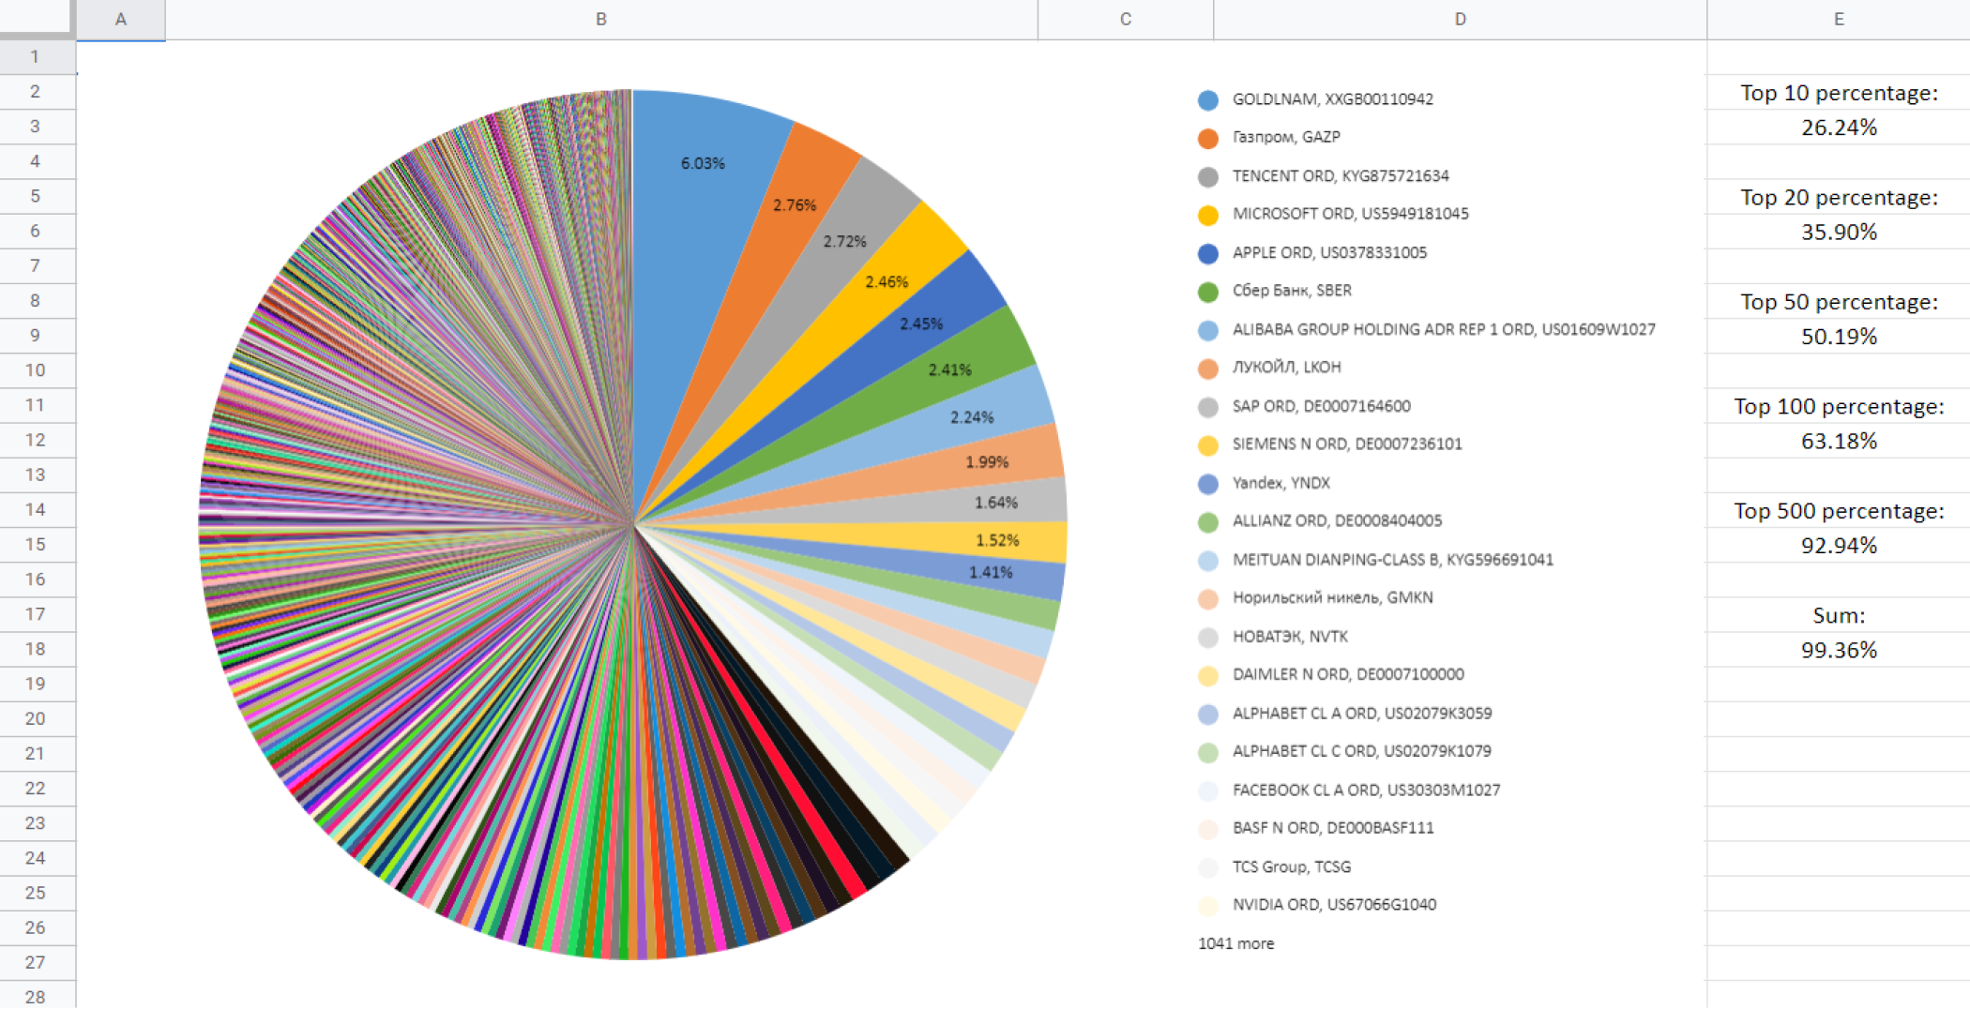Viewport: 1970px width, 1009px height.
Task: Select the 'Top 500 percentage:' cell
Action: (x=1839, y=511)
